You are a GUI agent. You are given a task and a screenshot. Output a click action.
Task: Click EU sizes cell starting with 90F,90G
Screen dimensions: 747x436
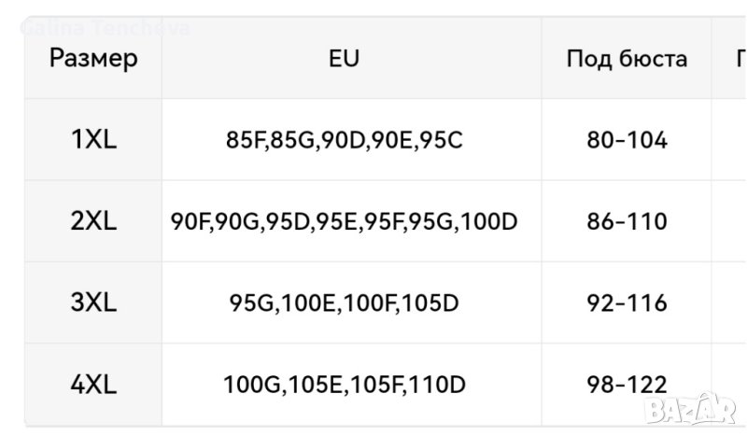pos(344,222)
